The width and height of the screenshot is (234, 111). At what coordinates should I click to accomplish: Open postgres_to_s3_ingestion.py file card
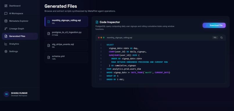pyautogui.click(x=66, y=34)
